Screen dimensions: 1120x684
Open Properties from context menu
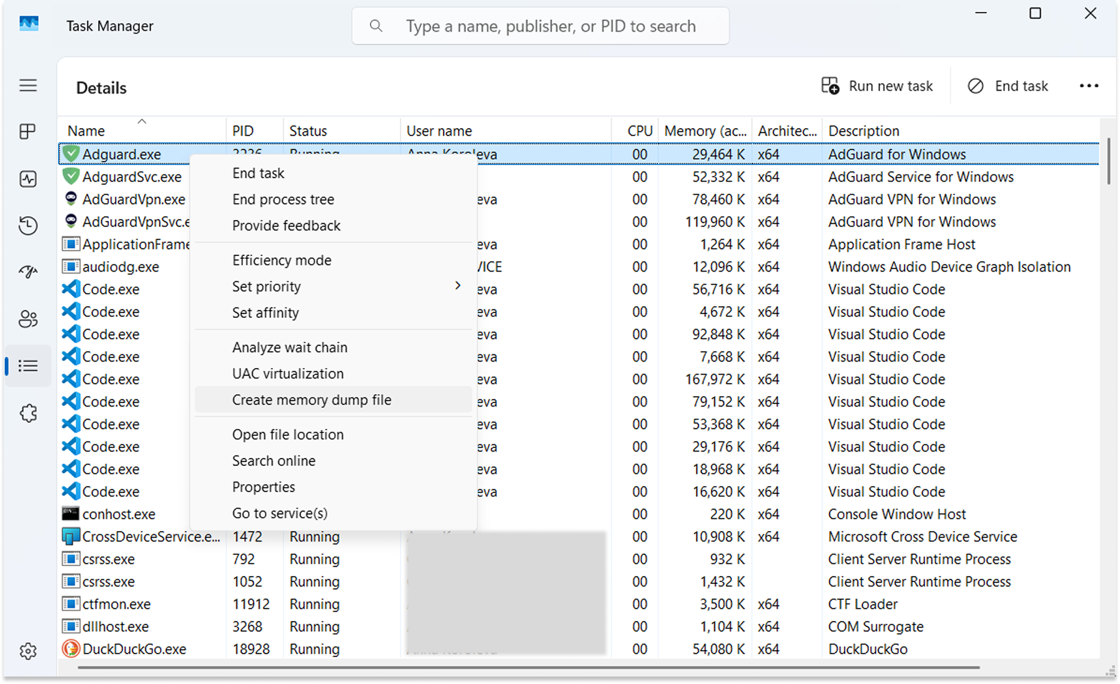(333, 487)
